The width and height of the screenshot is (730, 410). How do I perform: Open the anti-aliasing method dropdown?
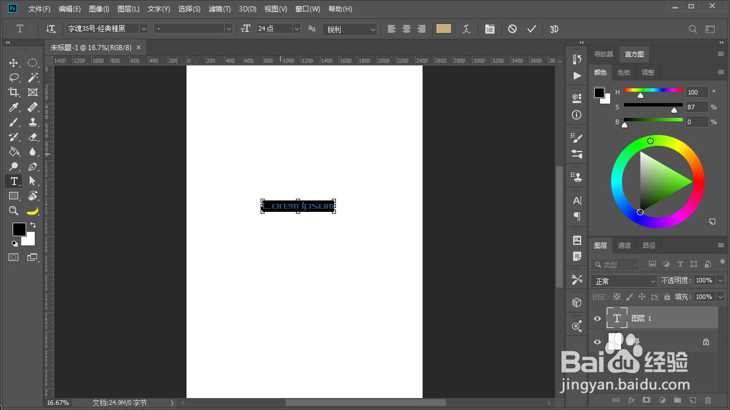tap(350, 29)
